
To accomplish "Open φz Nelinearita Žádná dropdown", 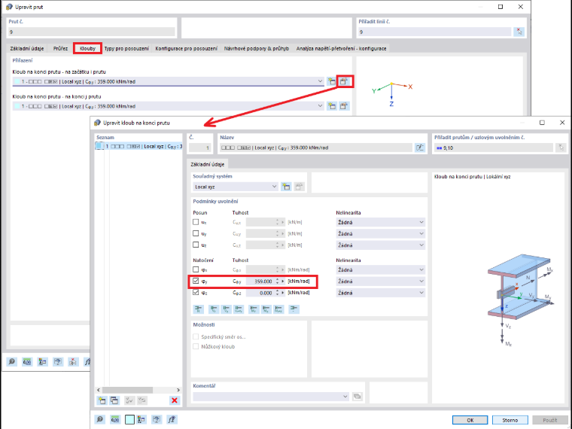I will pos(381,293).
